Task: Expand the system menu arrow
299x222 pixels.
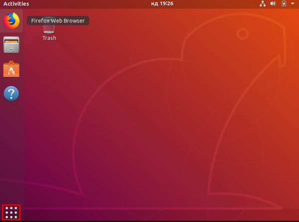Action: [293, 3]
